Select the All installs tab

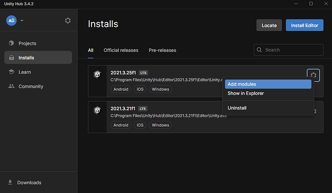tap(90, 50)
